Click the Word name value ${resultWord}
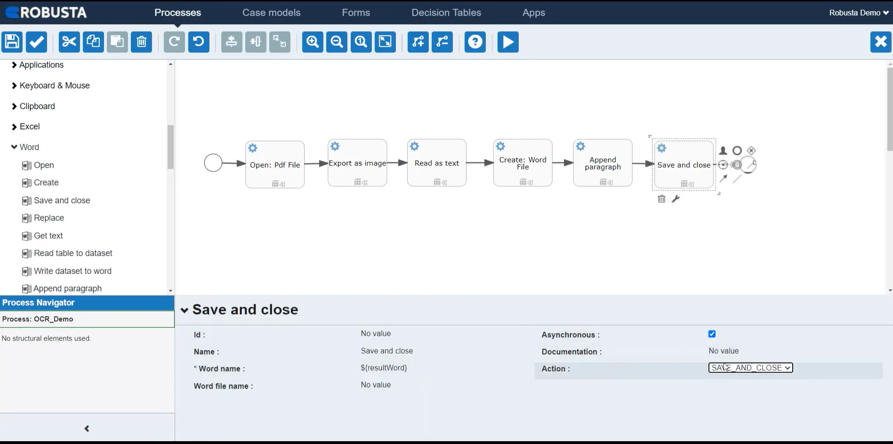 point(384,368)
